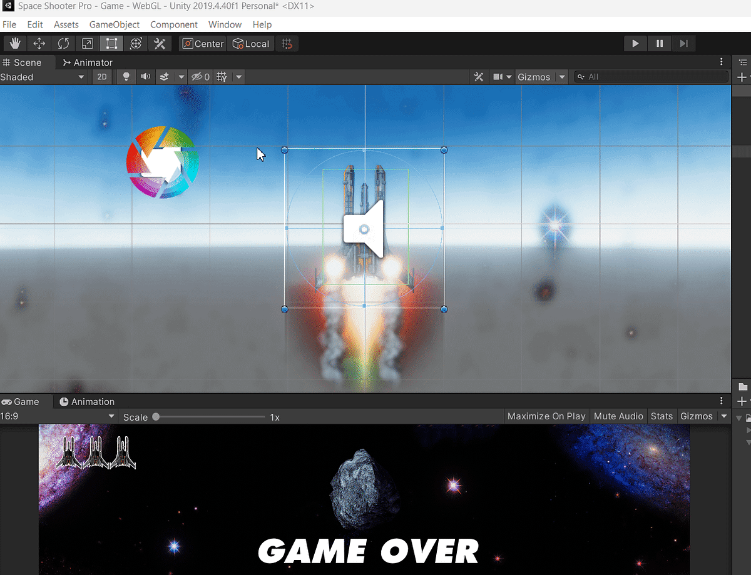Select the Rotate tool
The width and height of the screenshot is (751, 575).
tap(63, 43)
